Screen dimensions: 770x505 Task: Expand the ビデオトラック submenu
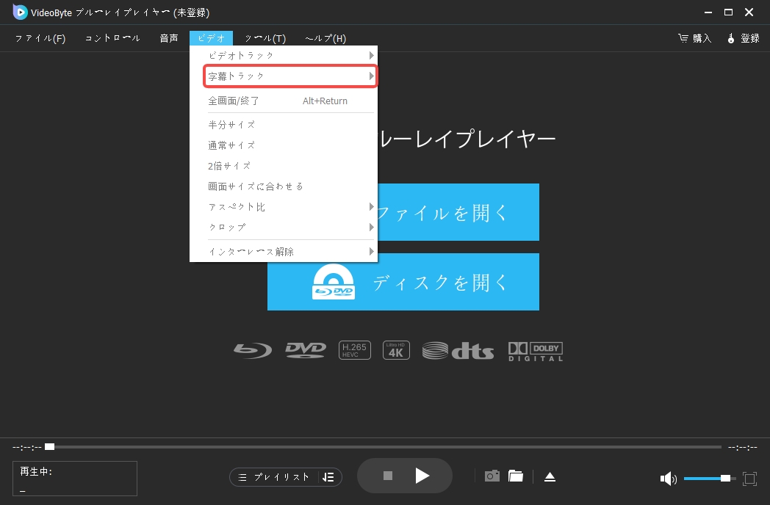[x=284, y=56]
